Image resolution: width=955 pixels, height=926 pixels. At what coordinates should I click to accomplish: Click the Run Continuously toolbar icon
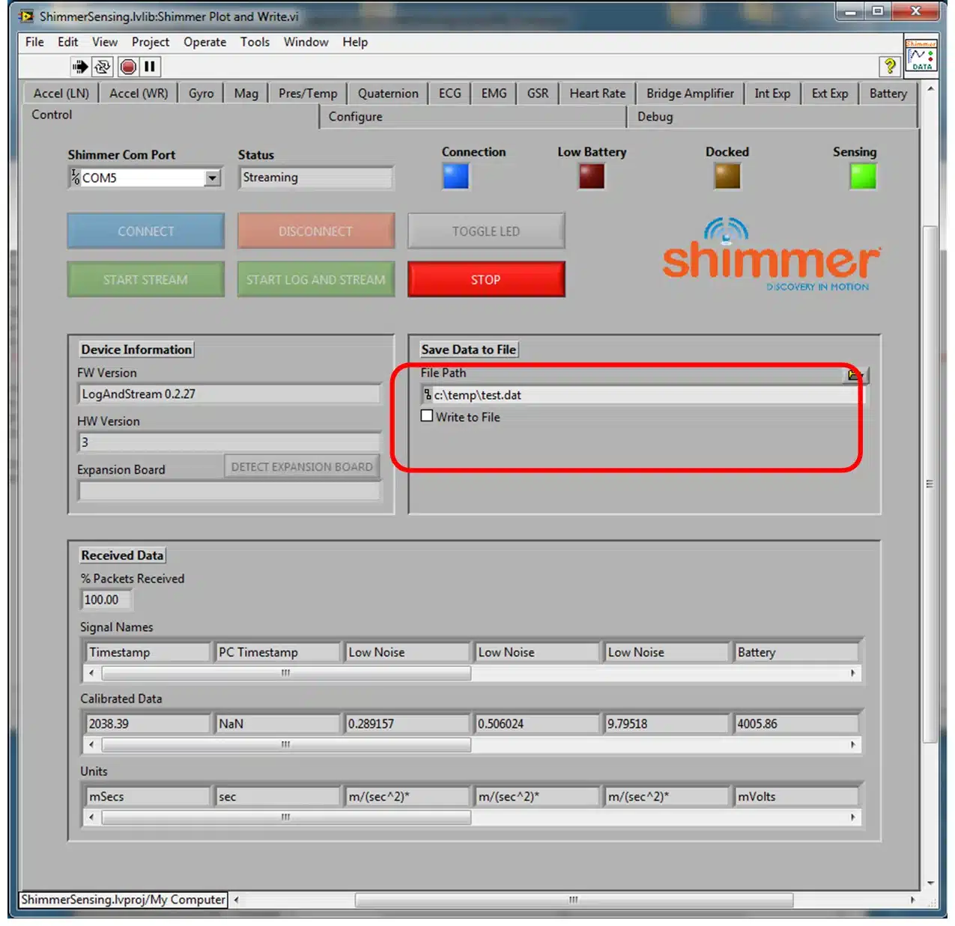[x=102, y=67]
